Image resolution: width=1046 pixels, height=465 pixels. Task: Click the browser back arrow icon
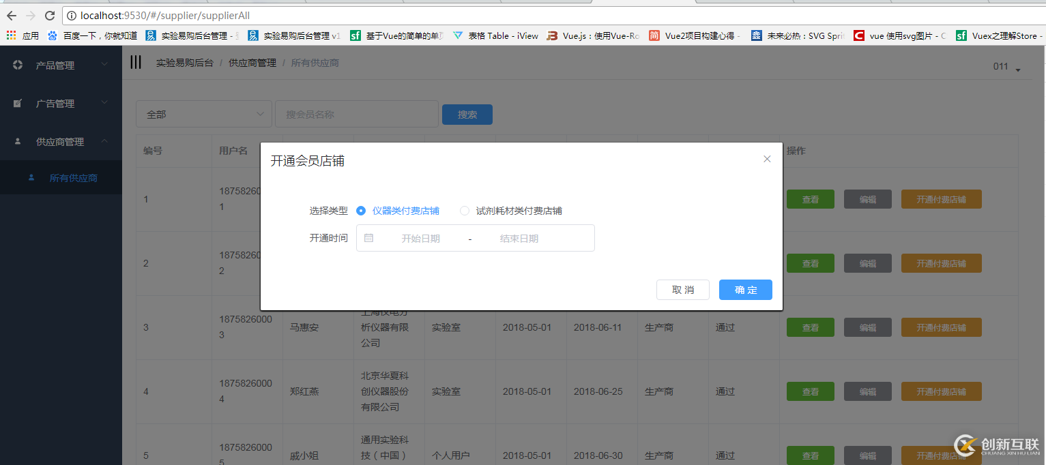[11, 15]
